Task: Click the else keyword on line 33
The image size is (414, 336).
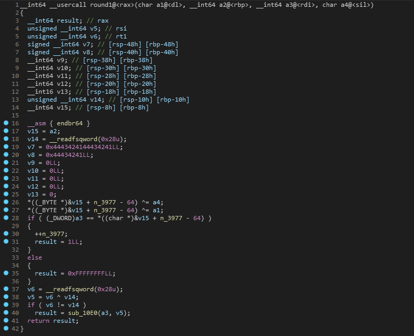Action: point(35,258)
